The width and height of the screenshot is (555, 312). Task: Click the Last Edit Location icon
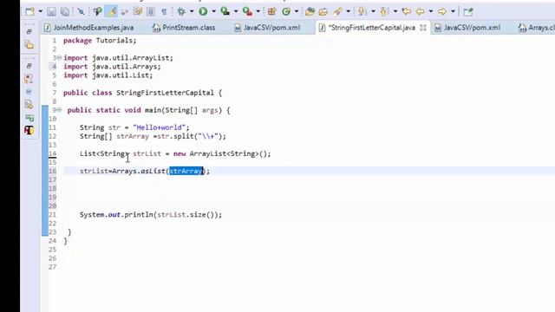(407, 11)
